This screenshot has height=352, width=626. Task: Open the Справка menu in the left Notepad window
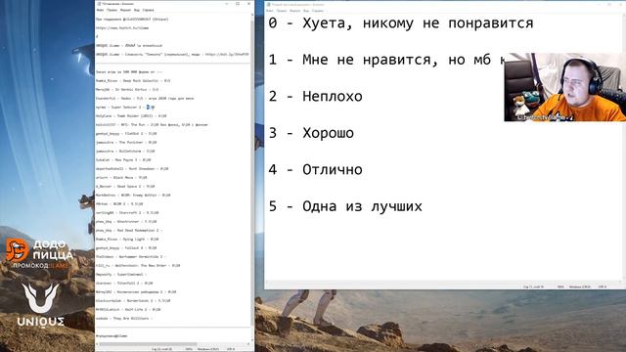(x=148, y=10)
